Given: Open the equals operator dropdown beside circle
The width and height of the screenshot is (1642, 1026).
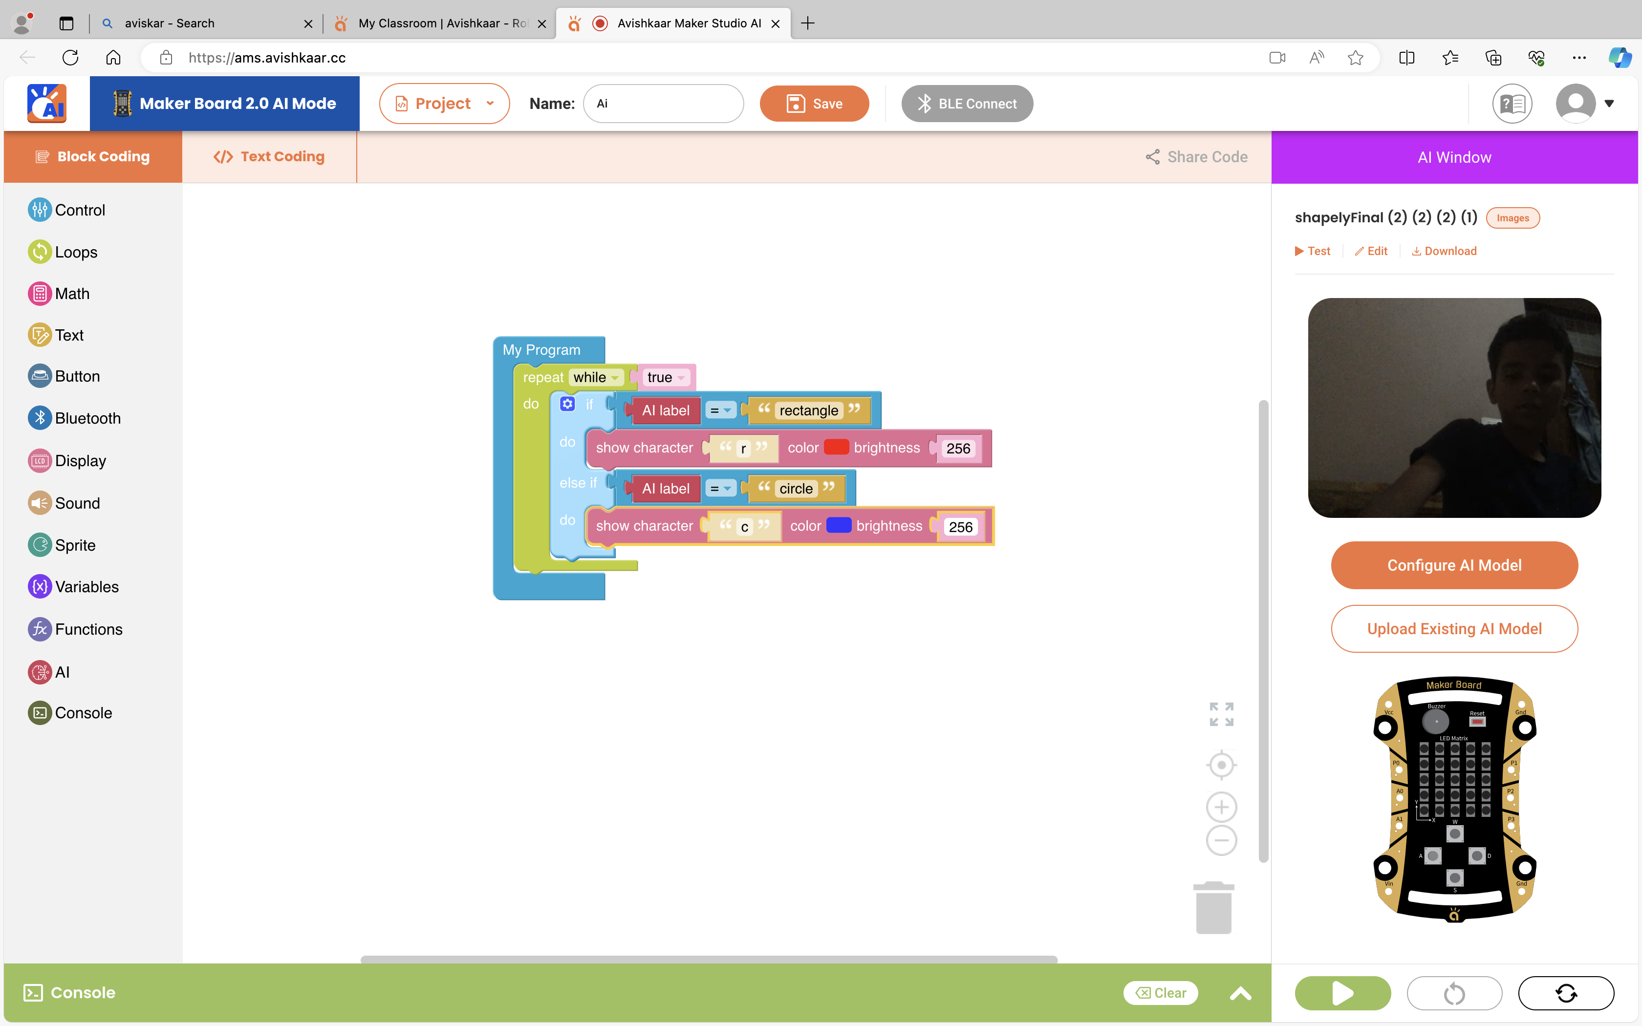Looking at the screenshot, I should pos(721,489).
